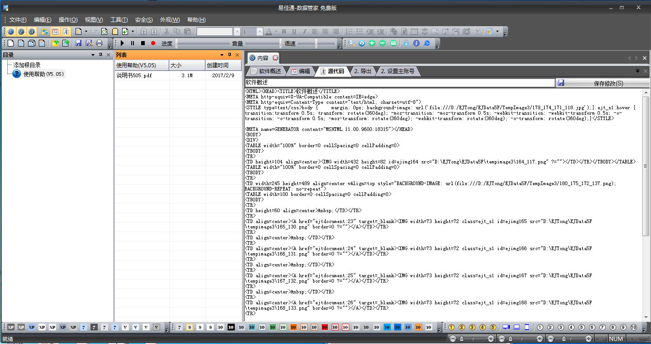Toggle the panel 2 view button

pyautogui.click(x=21, y=32)
